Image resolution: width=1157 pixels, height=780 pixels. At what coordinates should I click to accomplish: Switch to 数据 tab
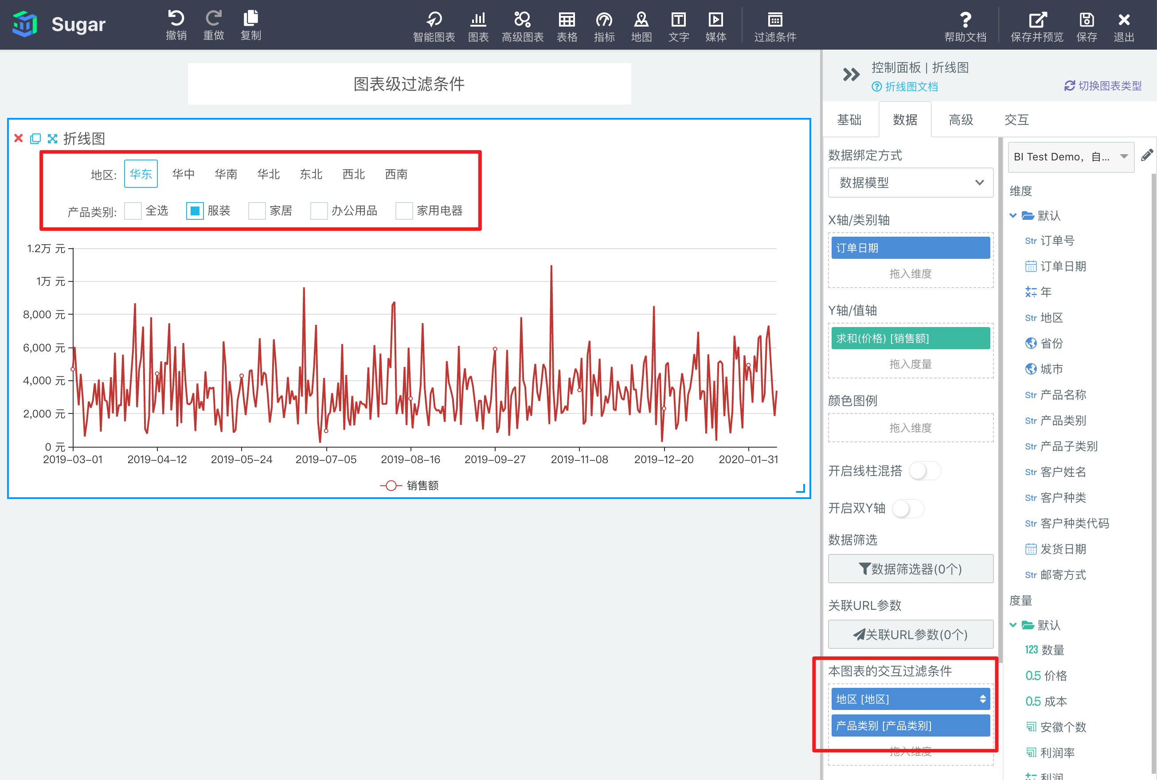[x=905, y=120]
